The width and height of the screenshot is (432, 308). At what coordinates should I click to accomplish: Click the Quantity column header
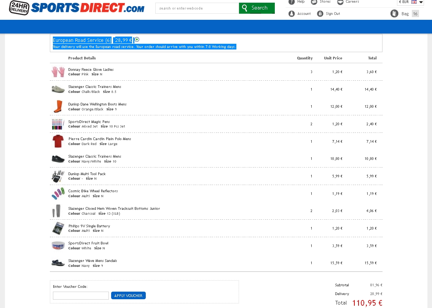point(305,58)
